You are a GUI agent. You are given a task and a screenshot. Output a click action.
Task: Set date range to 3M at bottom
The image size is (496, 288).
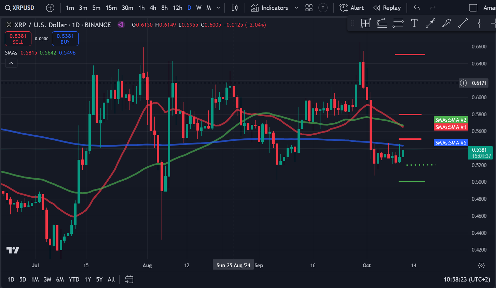[47, 279]
